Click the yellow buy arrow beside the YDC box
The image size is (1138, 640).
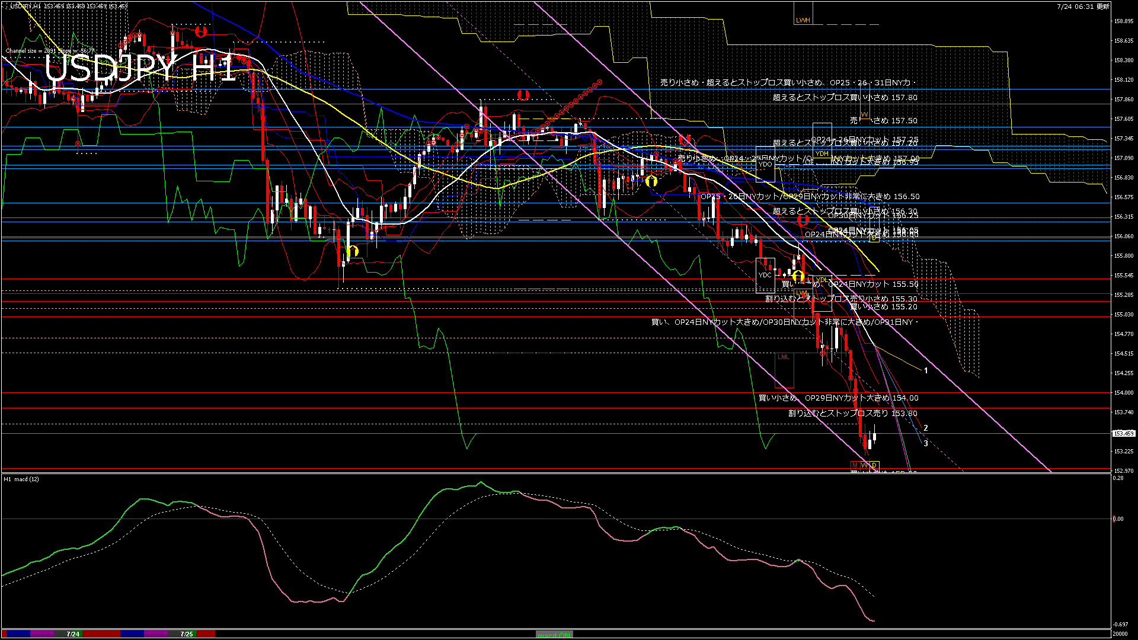(798, 276)
